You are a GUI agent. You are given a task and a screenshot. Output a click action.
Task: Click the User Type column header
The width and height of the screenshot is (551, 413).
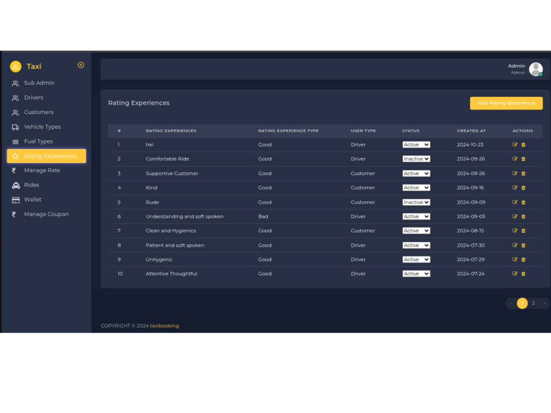click(363, 131)
